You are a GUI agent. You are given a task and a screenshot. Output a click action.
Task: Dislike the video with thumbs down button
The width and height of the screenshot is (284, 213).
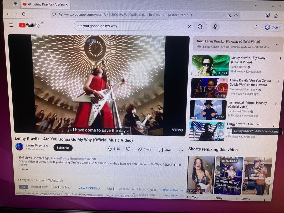(128, 149)
